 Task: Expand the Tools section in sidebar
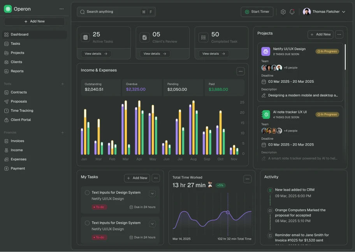pos(62,83)
